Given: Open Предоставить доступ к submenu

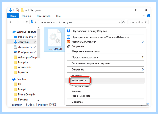Looking at the screenshot, I should pos(105,57).
